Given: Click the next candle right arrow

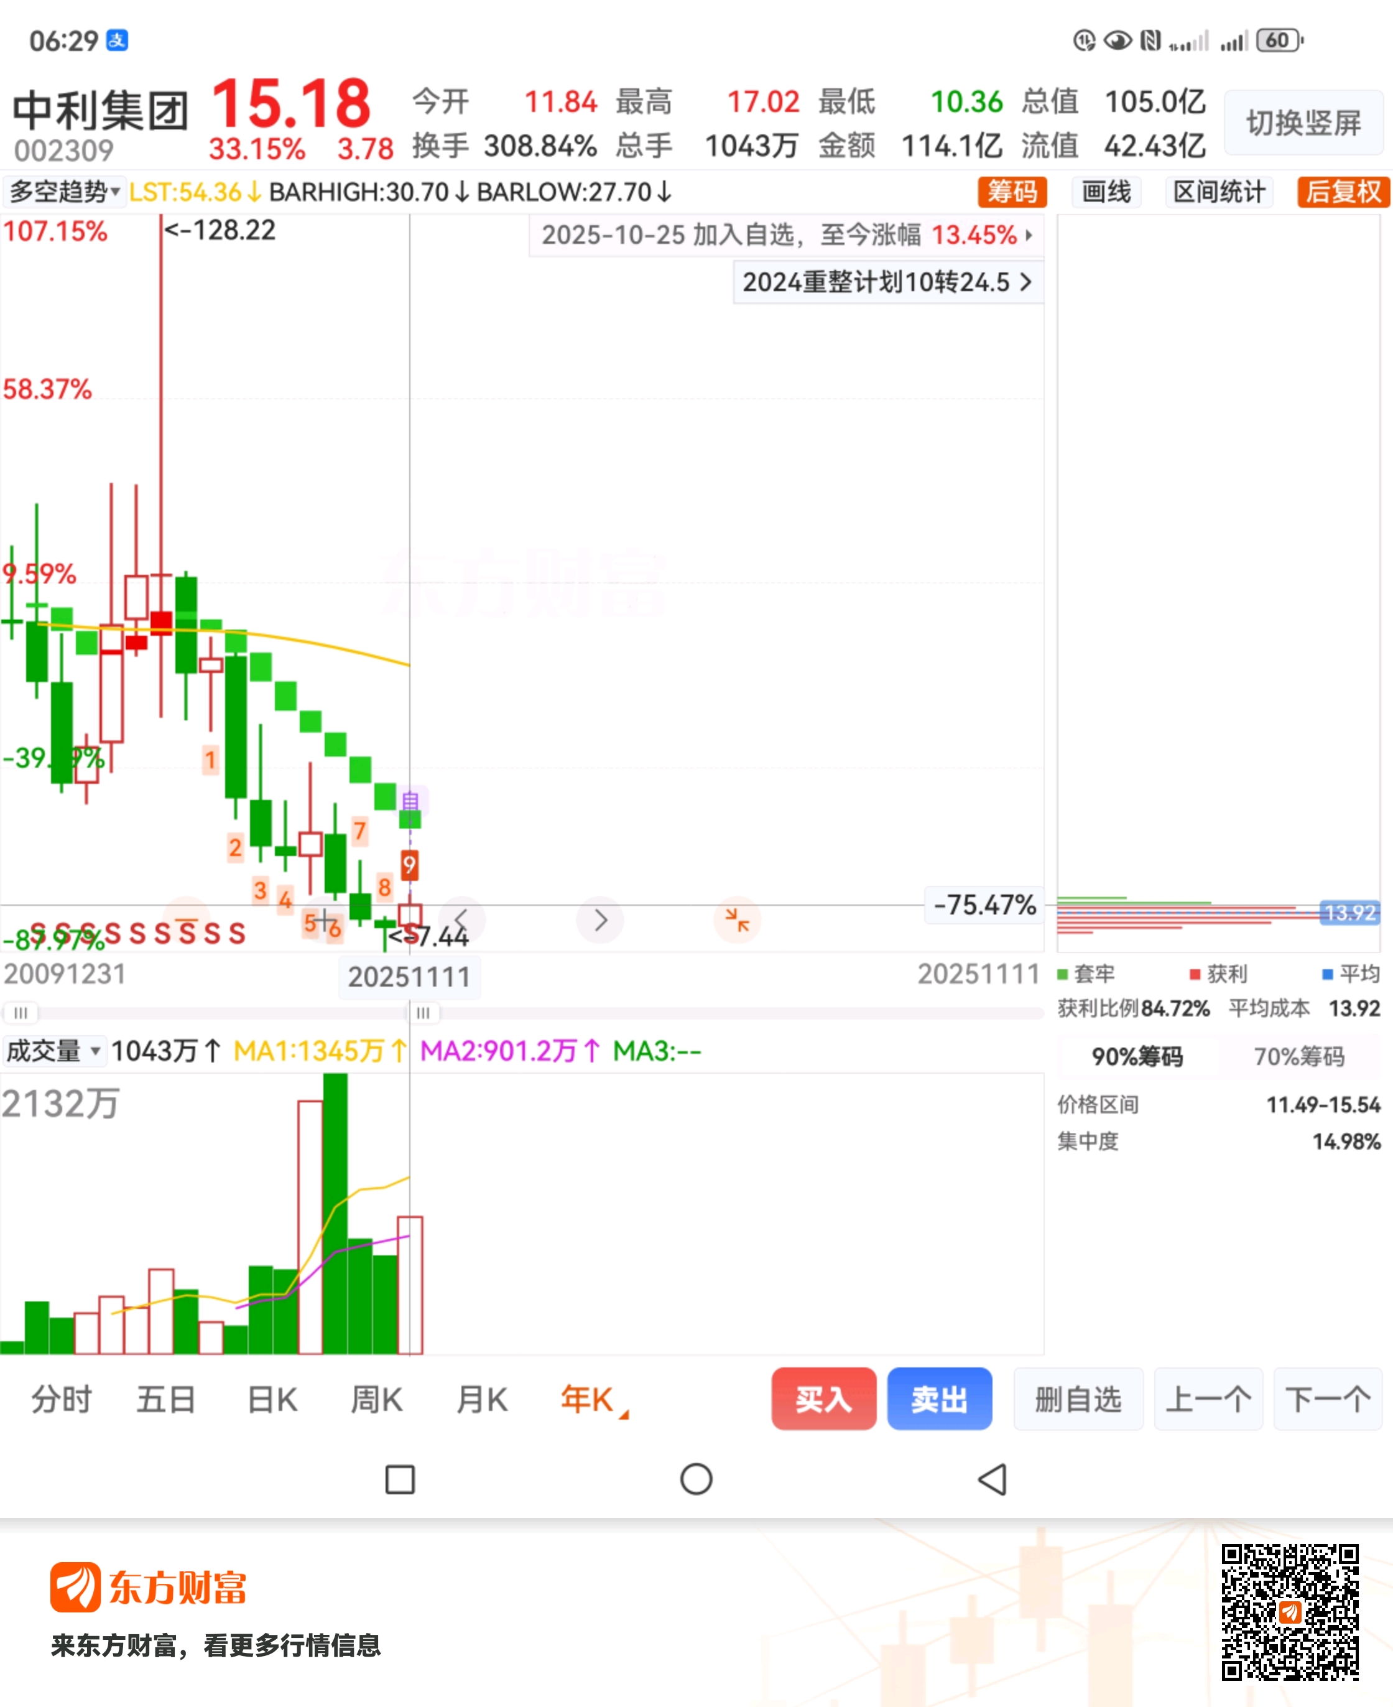Looking at the screenshot, I should [x=600, y=919].
